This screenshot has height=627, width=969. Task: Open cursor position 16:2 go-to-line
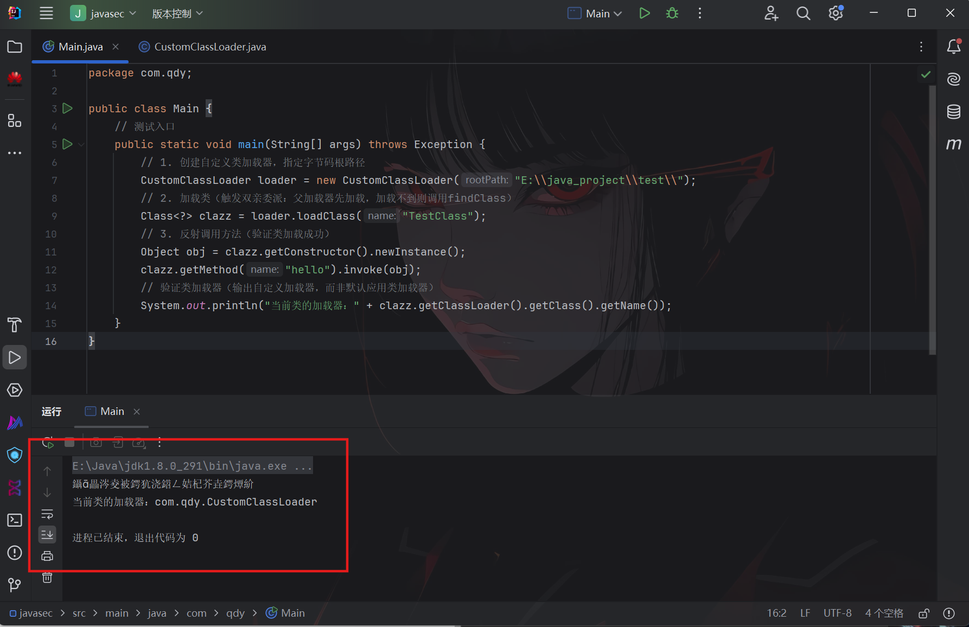click(776, 613)
